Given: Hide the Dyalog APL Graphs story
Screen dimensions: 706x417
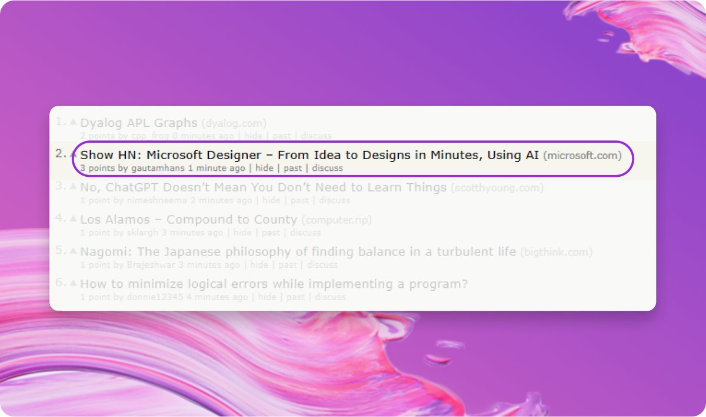Looking at the screenshot, I should pos(254,136).
